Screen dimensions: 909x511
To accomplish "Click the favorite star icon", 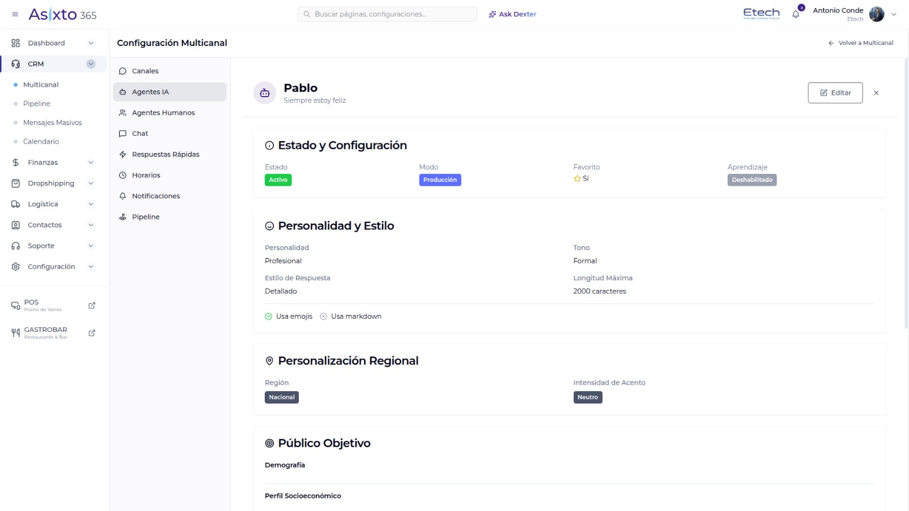I will [x=577, y=178].
